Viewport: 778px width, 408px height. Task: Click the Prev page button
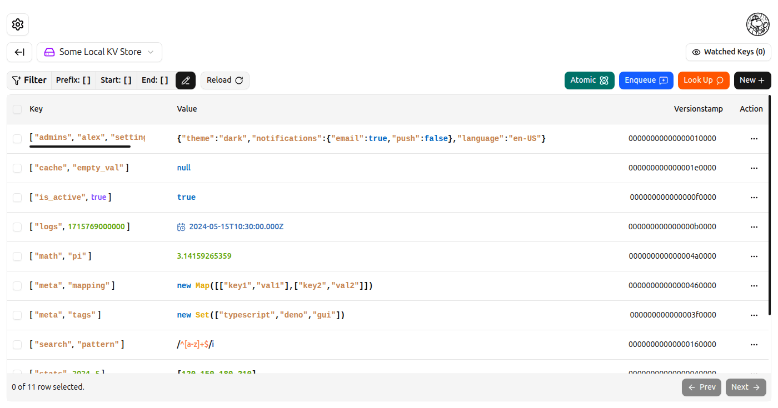701,387
